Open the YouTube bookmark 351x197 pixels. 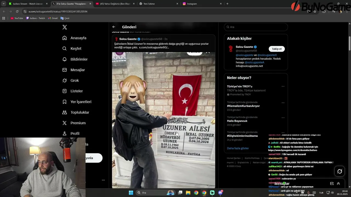[x=17, y=18]
